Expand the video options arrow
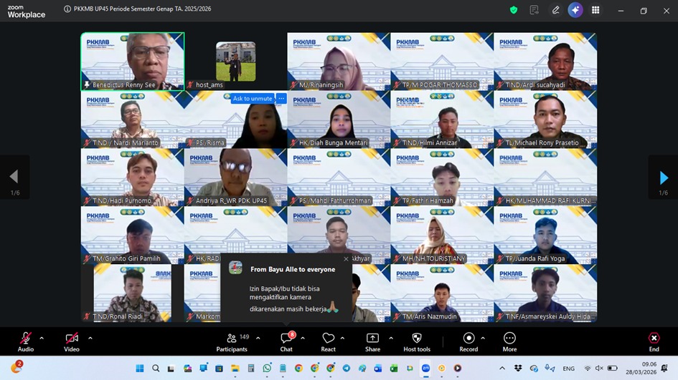This screenshot has width=678, height=380. [x=90, y=338]
